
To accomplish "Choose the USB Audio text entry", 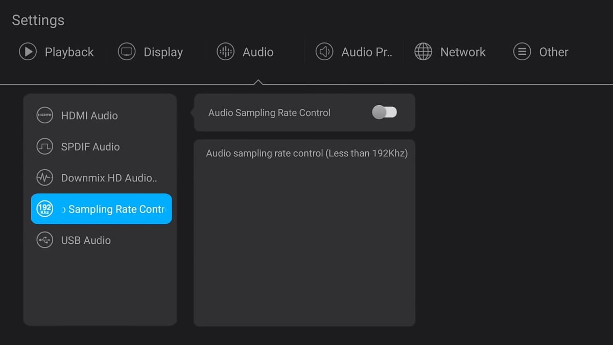I will pyautogui.click(x=86, y=240).
